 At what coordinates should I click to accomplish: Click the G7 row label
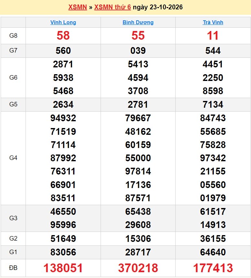pos(13,51)
